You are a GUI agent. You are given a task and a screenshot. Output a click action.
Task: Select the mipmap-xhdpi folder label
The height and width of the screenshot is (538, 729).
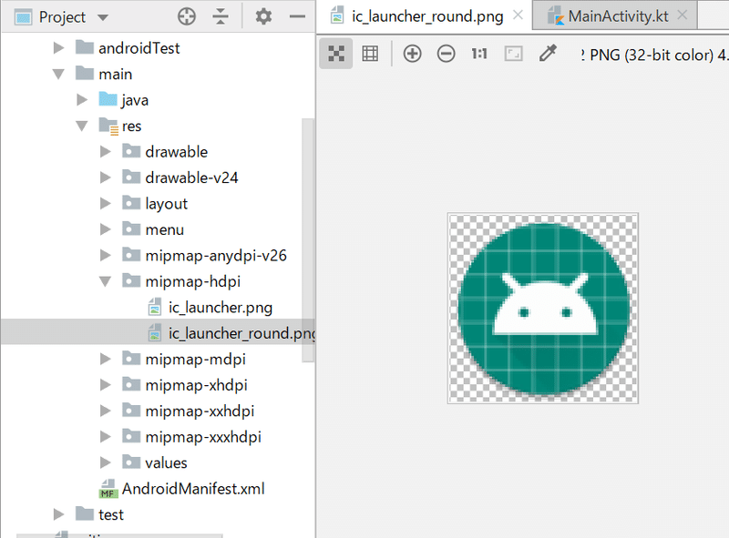pos(196,386)
